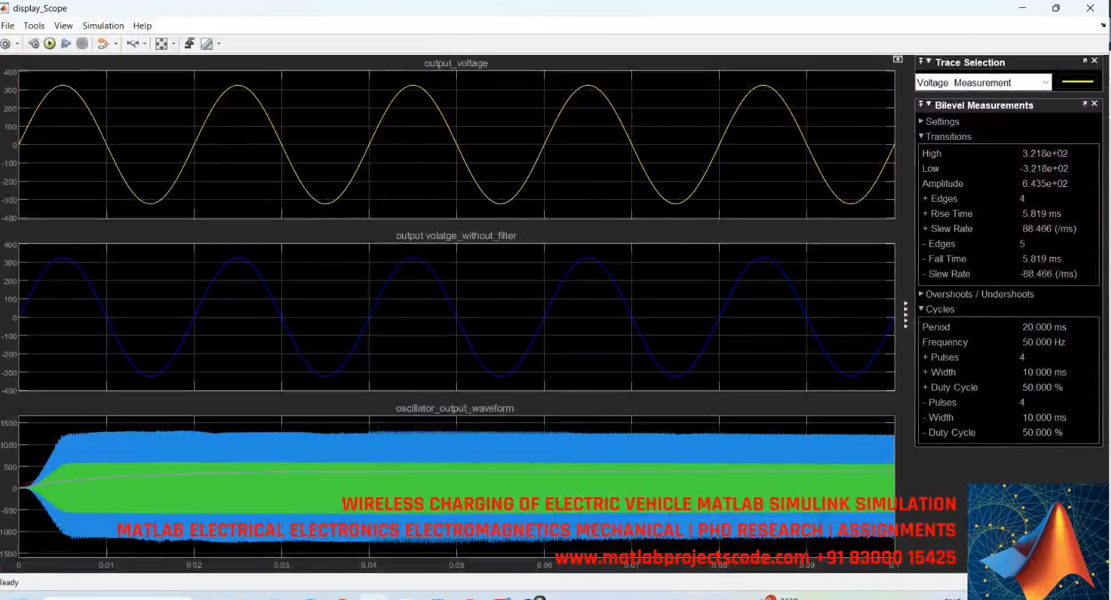
Task: Collapse the Transitions measurement section
Action: pyautogui.click(x=922, y=136)
